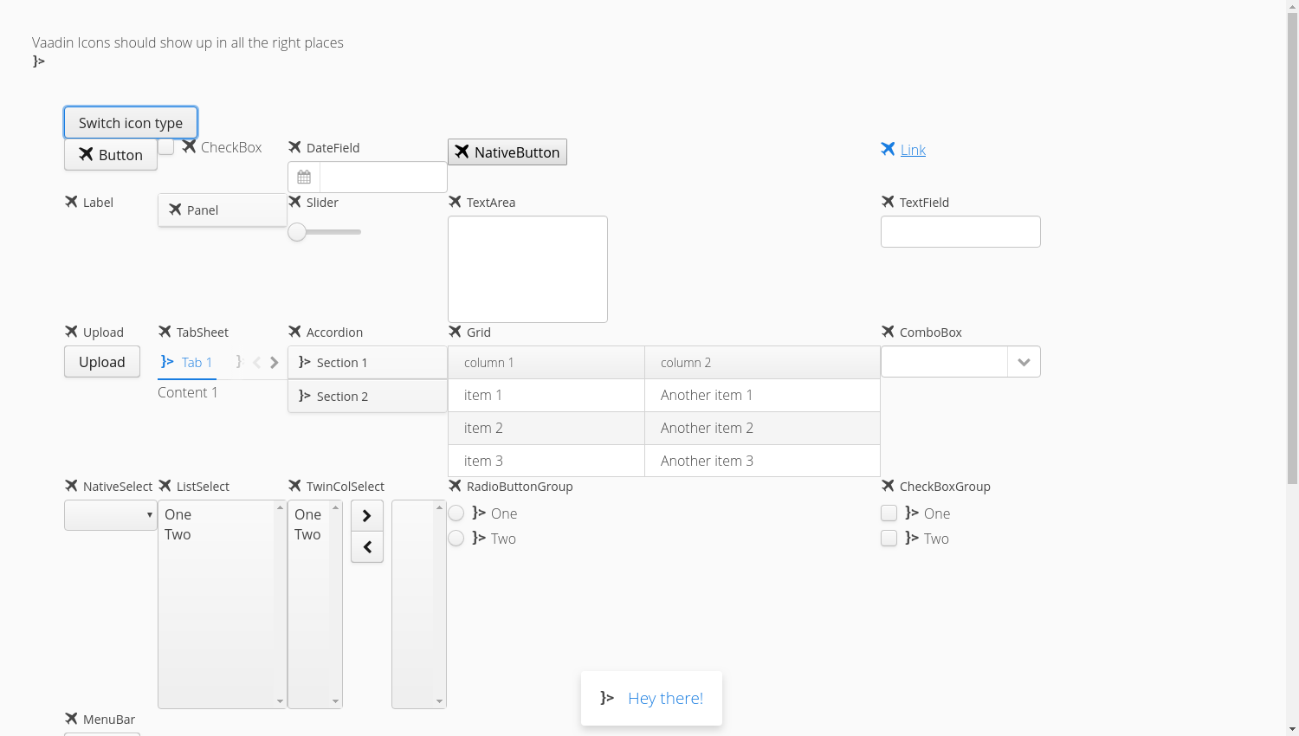Viewport: 1299px width, 736px height.
Task: Open the ComboBox dropdown arrow
Action: tap(1024, 362)
